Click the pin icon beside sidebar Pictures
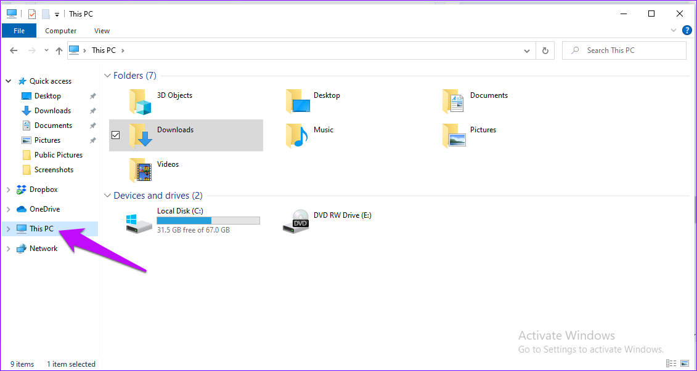The width and height of the screenshot is (697, 371). (92, 140)
